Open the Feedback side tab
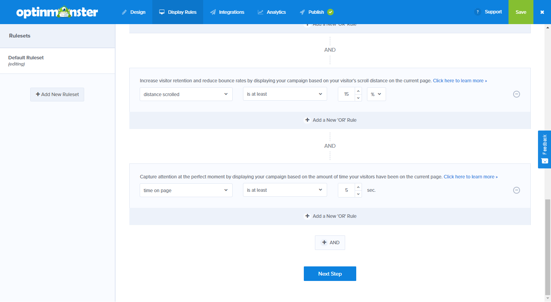Viewport: 551px width, 302px height. [x=544, y=149]
